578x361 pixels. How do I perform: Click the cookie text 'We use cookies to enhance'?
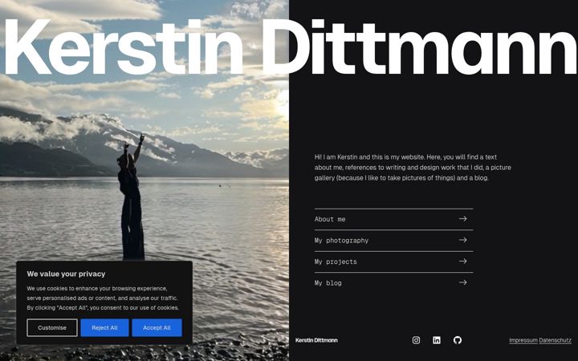pyautogui.click(x=103, y=298)
